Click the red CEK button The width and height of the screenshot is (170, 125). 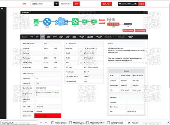76,4
